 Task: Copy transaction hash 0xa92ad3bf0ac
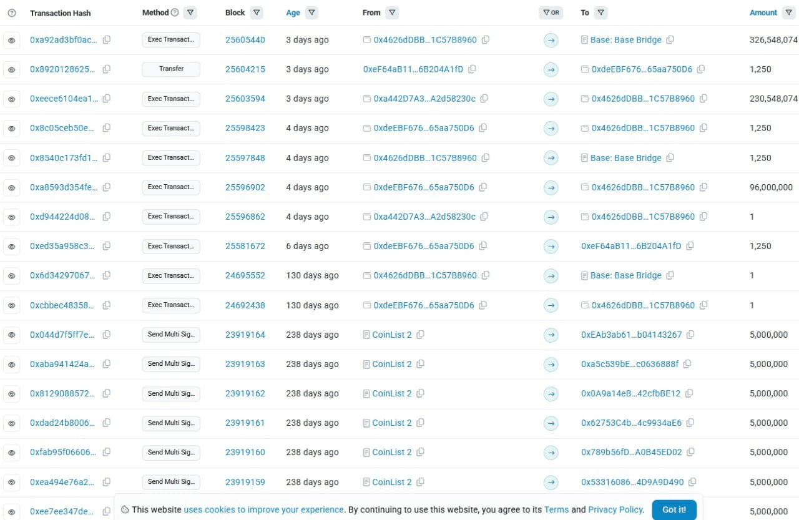[x=107, y=40]
